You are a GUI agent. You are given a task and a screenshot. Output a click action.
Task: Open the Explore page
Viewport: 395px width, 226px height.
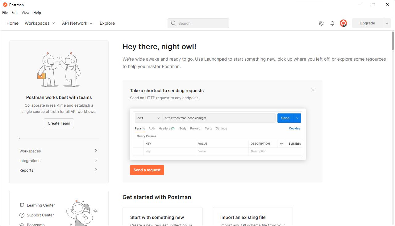coord(107,23)
